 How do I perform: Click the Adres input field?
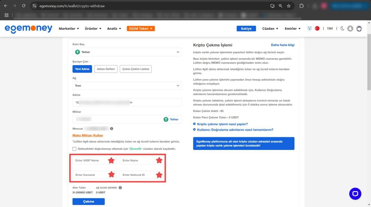pos(127,102)
